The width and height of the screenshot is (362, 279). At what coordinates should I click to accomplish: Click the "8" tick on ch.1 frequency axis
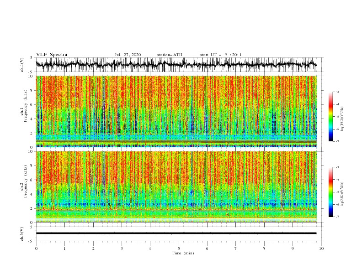pyautogui.click(x=32, y=90)
